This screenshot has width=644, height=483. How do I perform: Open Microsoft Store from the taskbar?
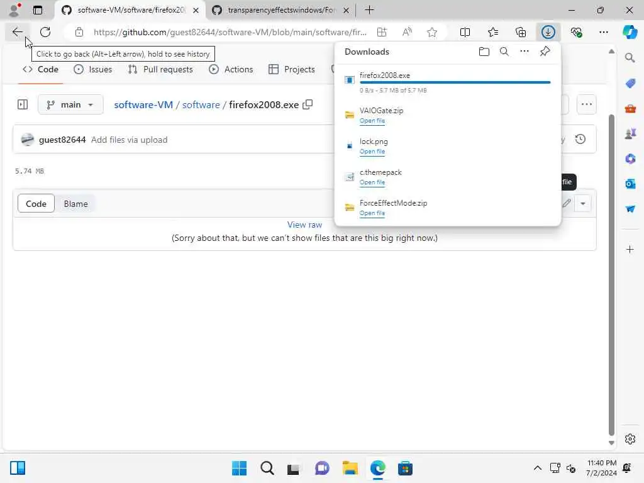[x=405, y=468]
